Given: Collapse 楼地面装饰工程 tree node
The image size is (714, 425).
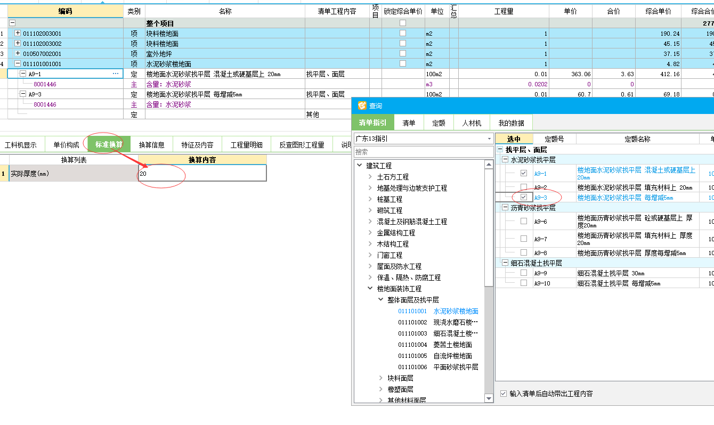Looking at the screenshot, I should click(370, 289).
